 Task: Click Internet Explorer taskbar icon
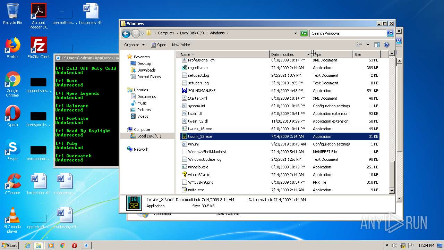coord(27,245)
